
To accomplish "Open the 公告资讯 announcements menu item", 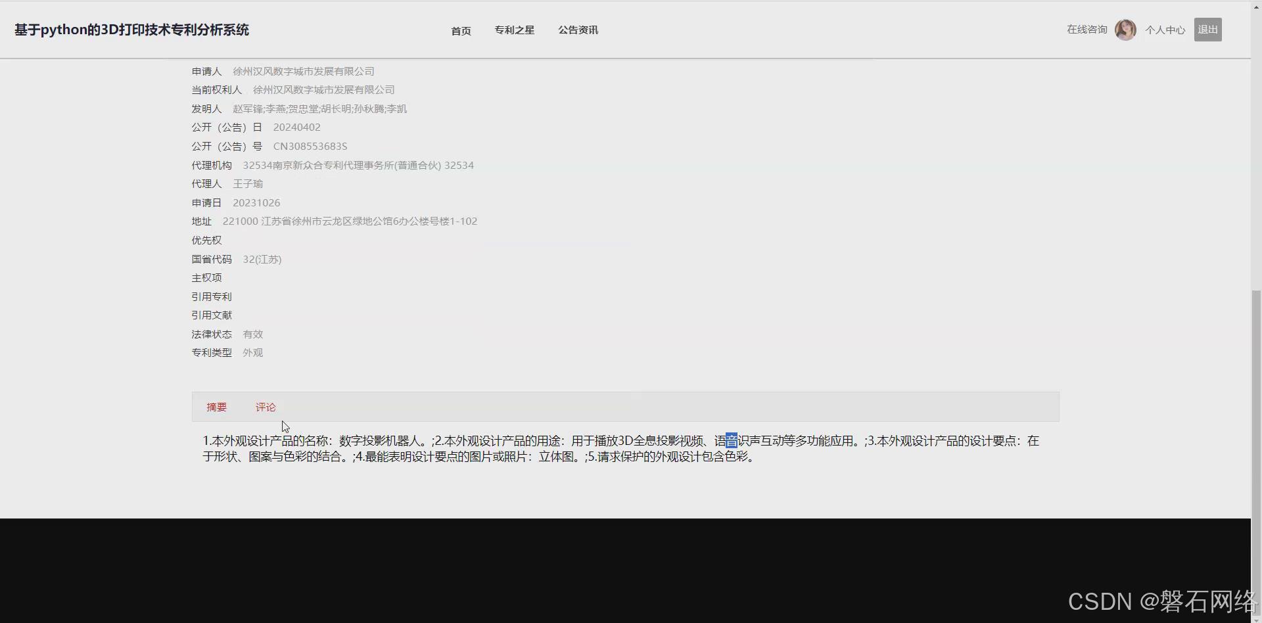I will click(x=578, y=30).
